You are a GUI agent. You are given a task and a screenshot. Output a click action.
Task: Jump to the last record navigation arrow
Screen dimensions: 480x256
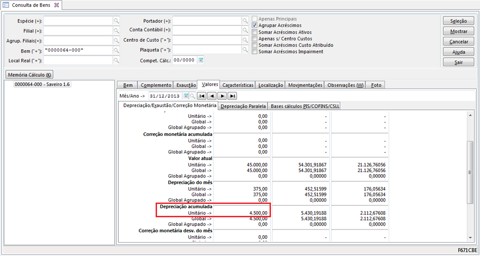click(232, 96)
